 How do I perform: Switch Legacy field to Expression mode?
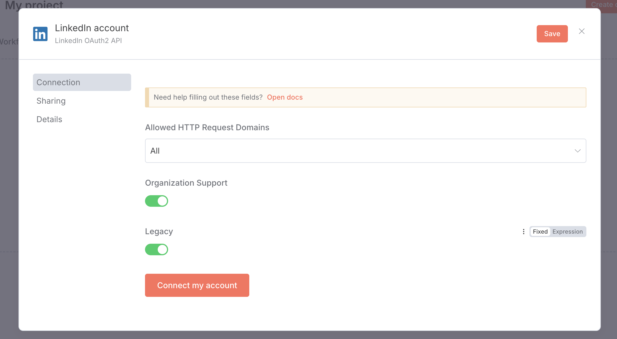567,232
